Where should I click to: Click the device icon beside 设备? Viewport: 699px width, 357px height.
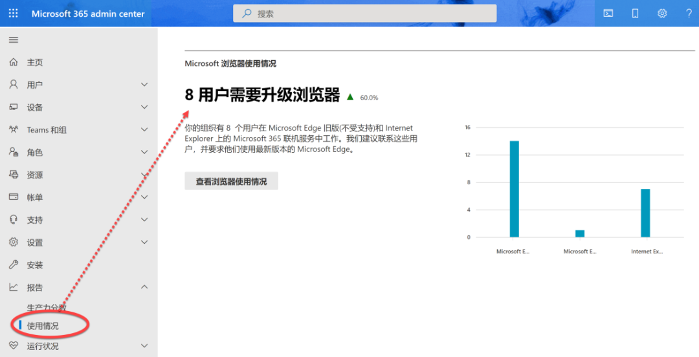(x=14, y=107)
